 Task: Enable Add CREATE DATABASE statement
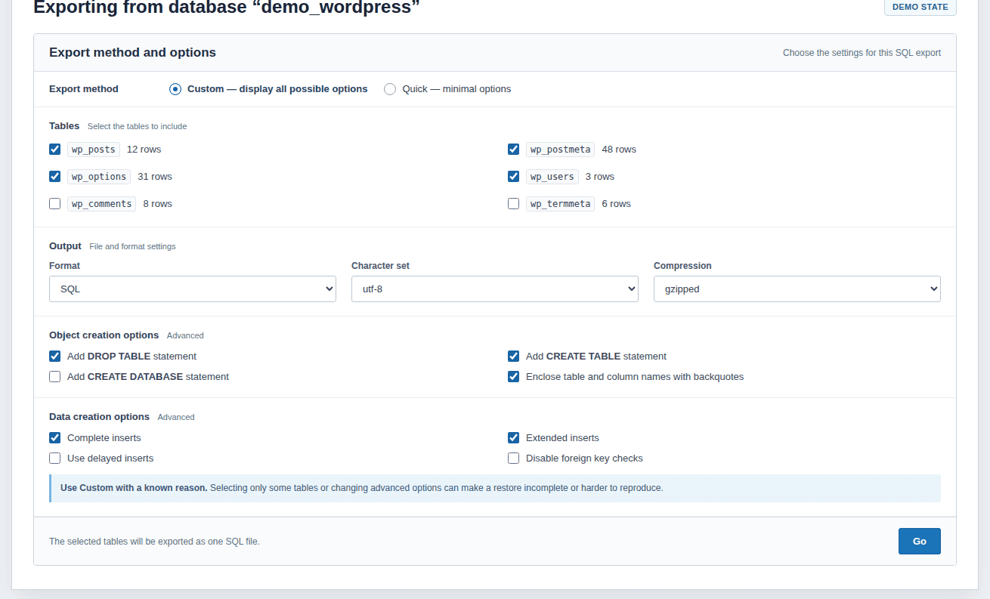tap(55, 377)
